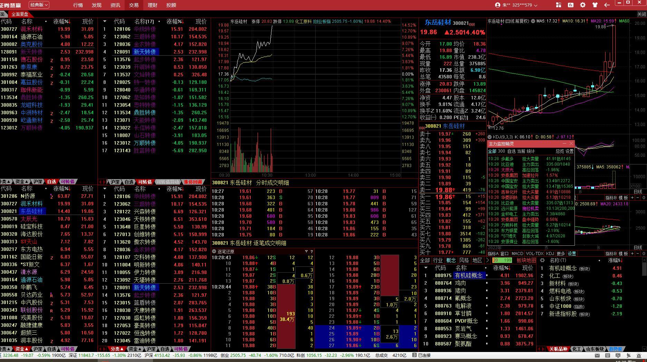Screen dimensions: 647x362
Task: Open the formula (fx) manager icon
Action: 570,5
